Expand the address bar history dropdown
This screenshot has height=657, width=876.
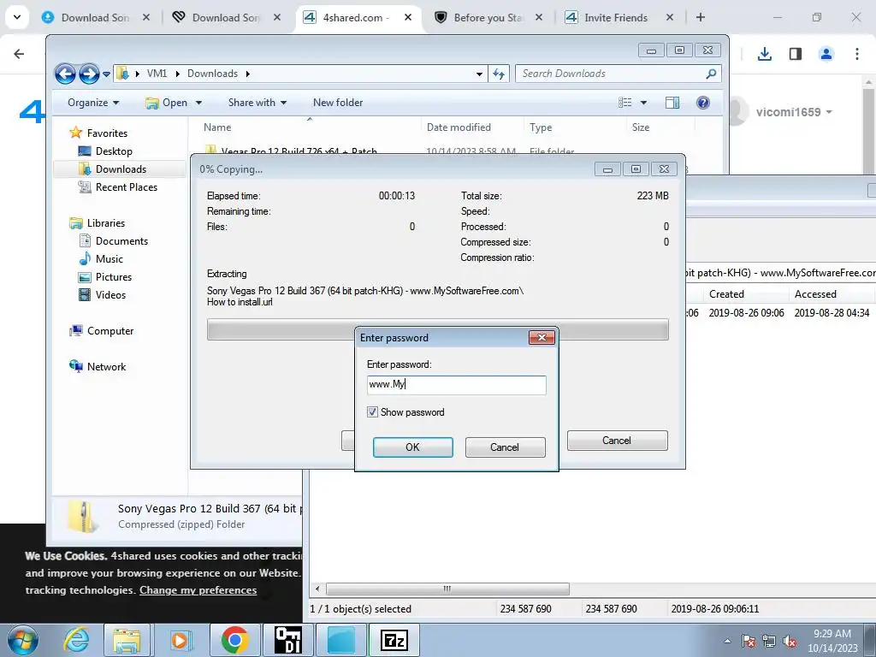(x=479, y=74)
